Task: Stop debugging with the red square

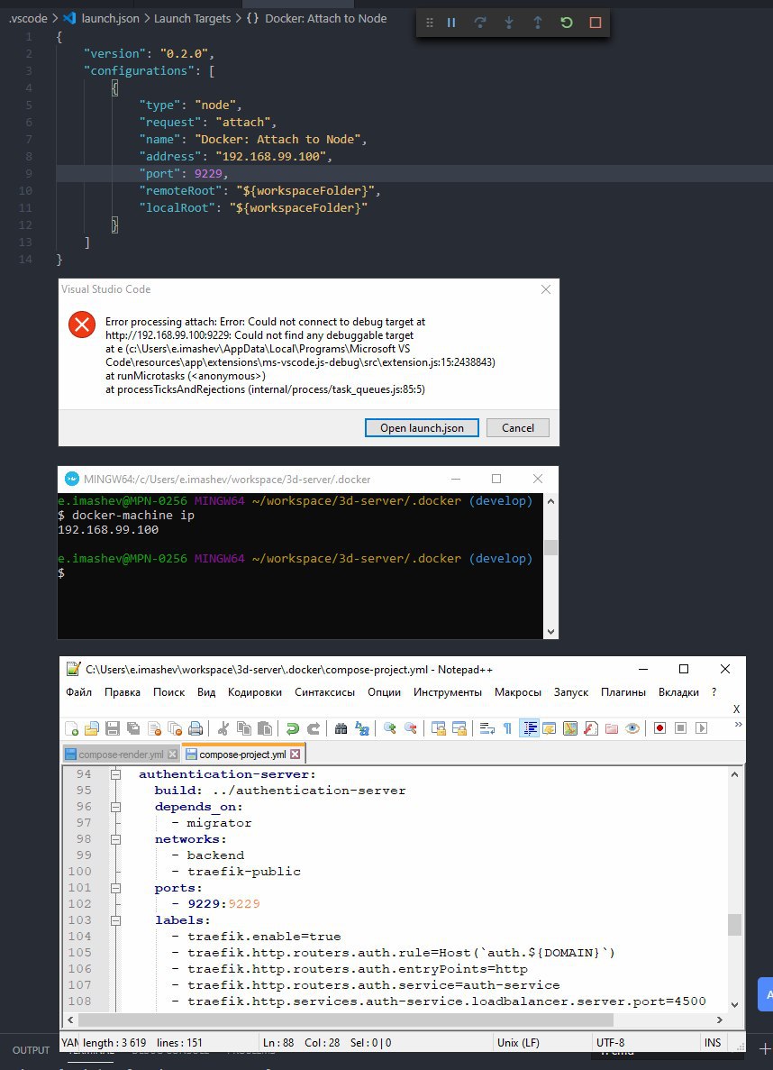Action: (595, 23)
